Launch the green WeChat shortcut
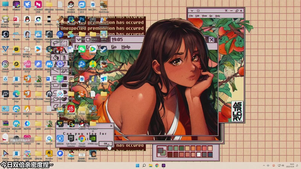The width and height of the screenshot is (301, 169). click(x=82, y=49)
